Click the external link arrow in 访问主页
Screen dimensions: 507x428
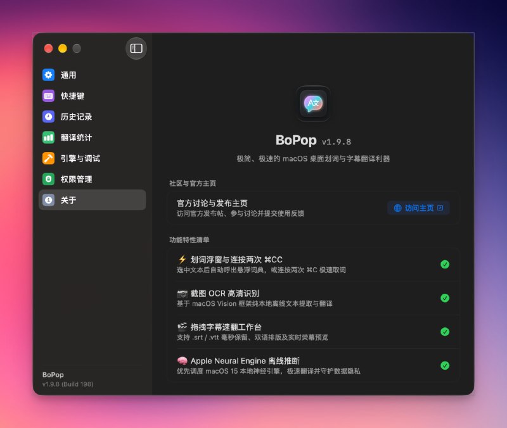point(440,208)
